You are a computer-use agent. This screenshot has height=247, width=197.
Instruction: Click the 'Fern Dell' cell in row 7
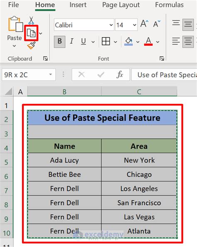tap(64, 188)
